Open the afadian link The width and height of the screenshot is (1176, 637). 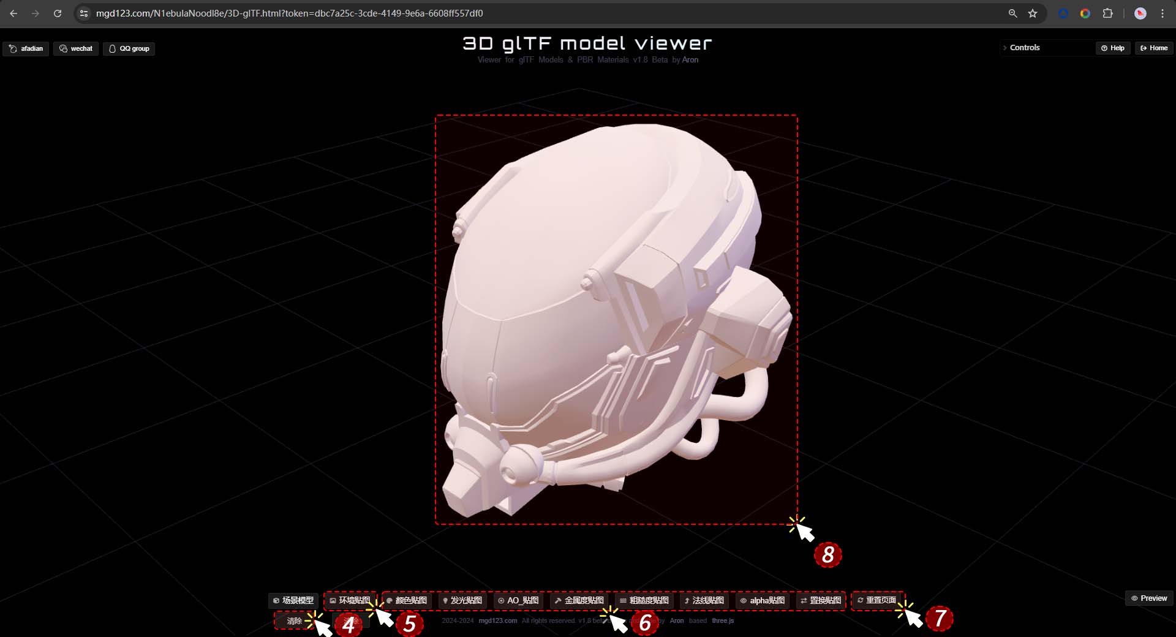coord(26,48)
